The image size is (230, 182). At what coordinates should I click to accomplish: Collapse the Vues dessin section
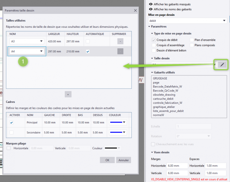pyautogui.click(x=152, y=152)
